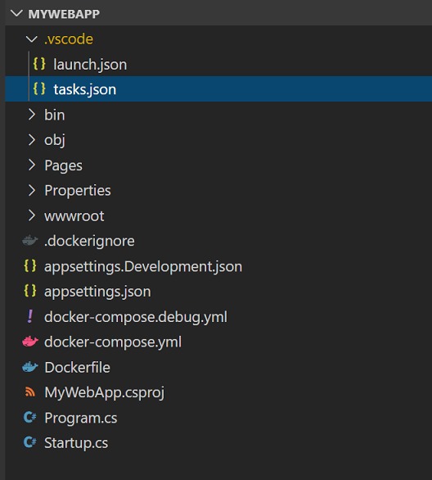
Task: Open the launch.json file
Action: click(90, 65)
